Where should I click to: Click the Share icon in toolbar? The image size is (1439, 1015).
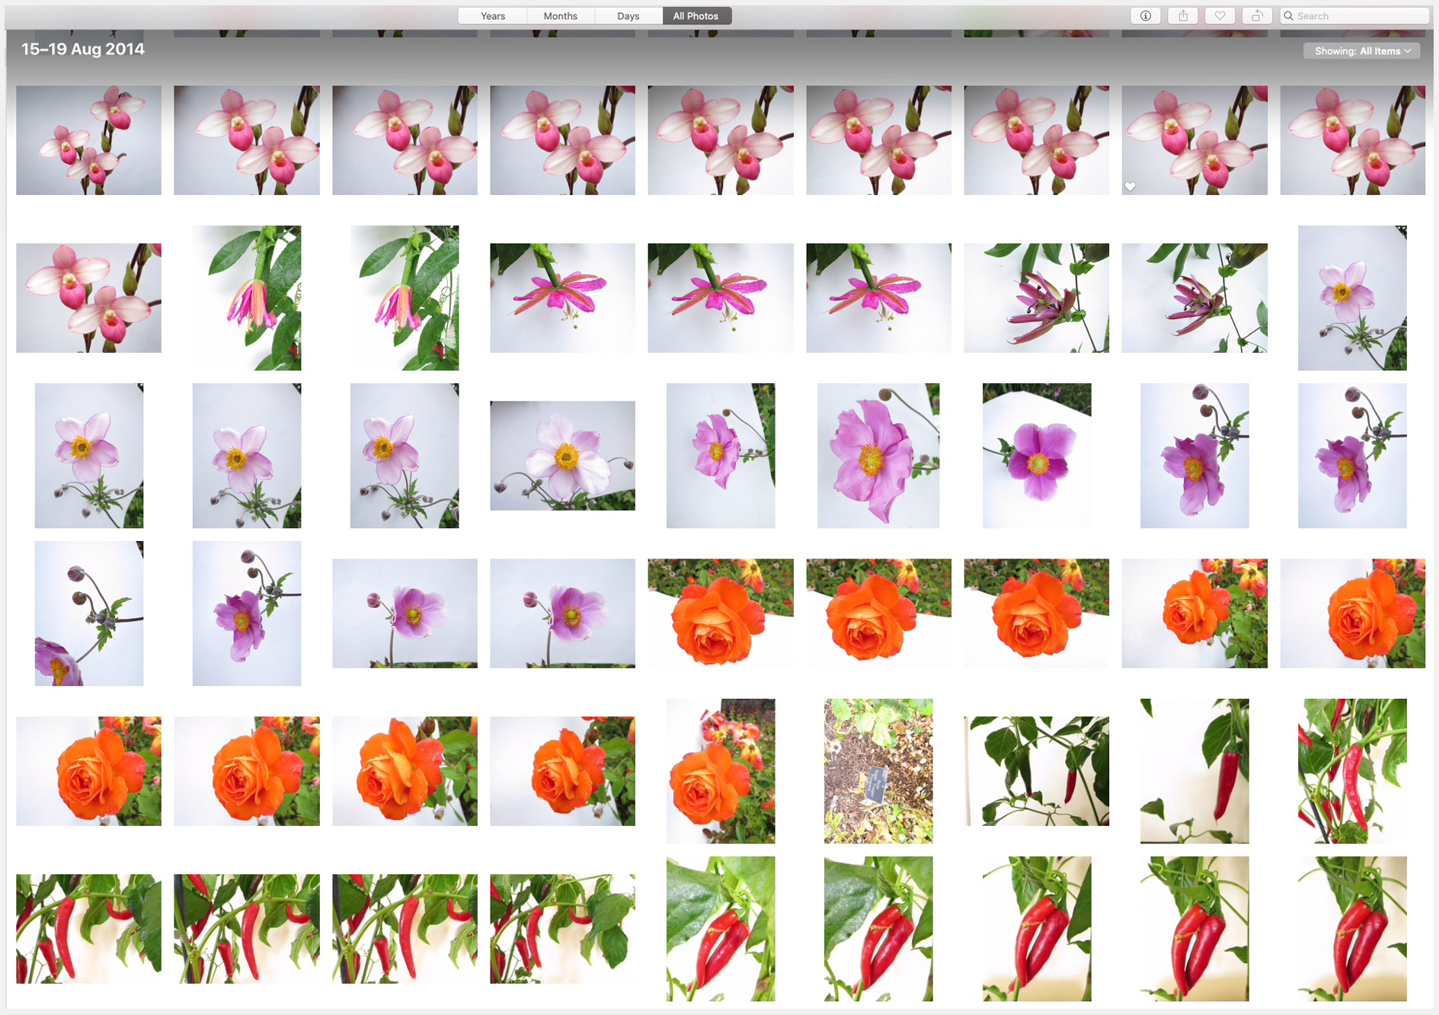coord(1182,16)
